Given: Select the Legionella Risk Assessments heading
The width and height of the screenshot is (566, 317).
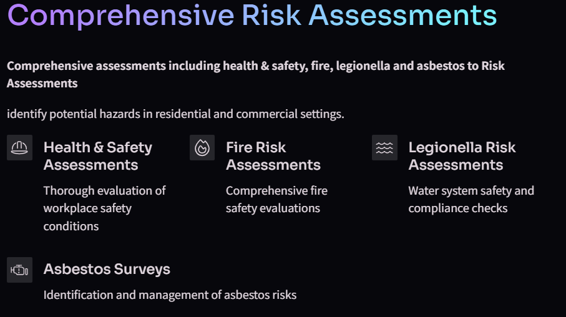Looking at the screenshot, I should point(462,156).
